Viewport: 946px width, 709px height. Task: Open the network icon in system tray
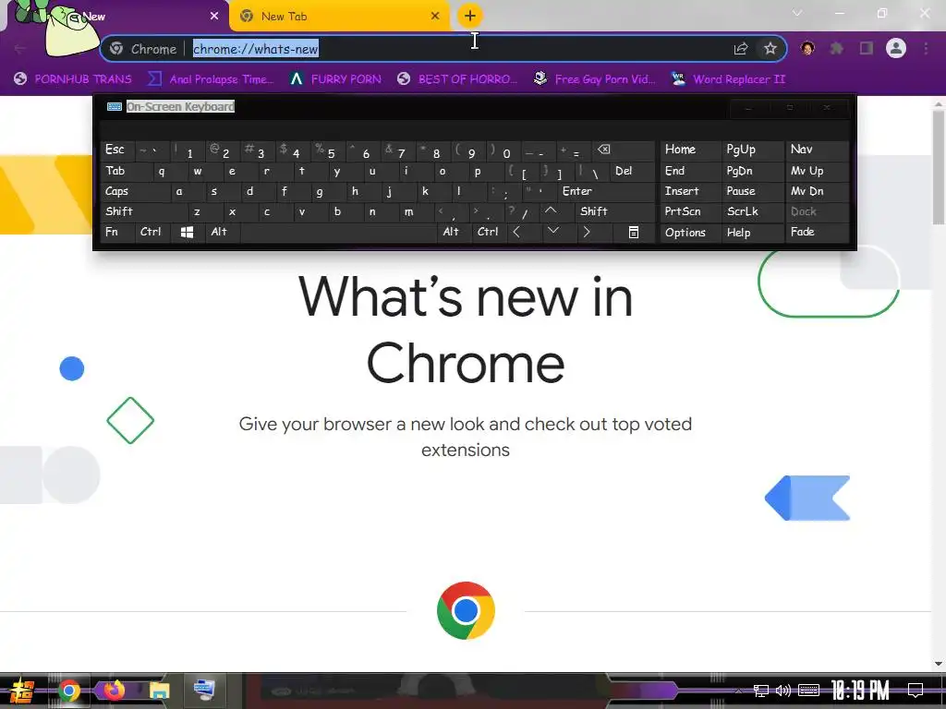(x=761, y=691)
